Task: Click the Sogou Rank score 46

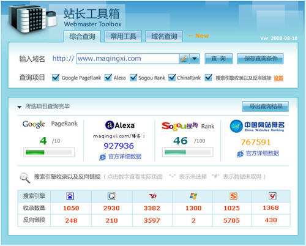Action: pos(181,141)
